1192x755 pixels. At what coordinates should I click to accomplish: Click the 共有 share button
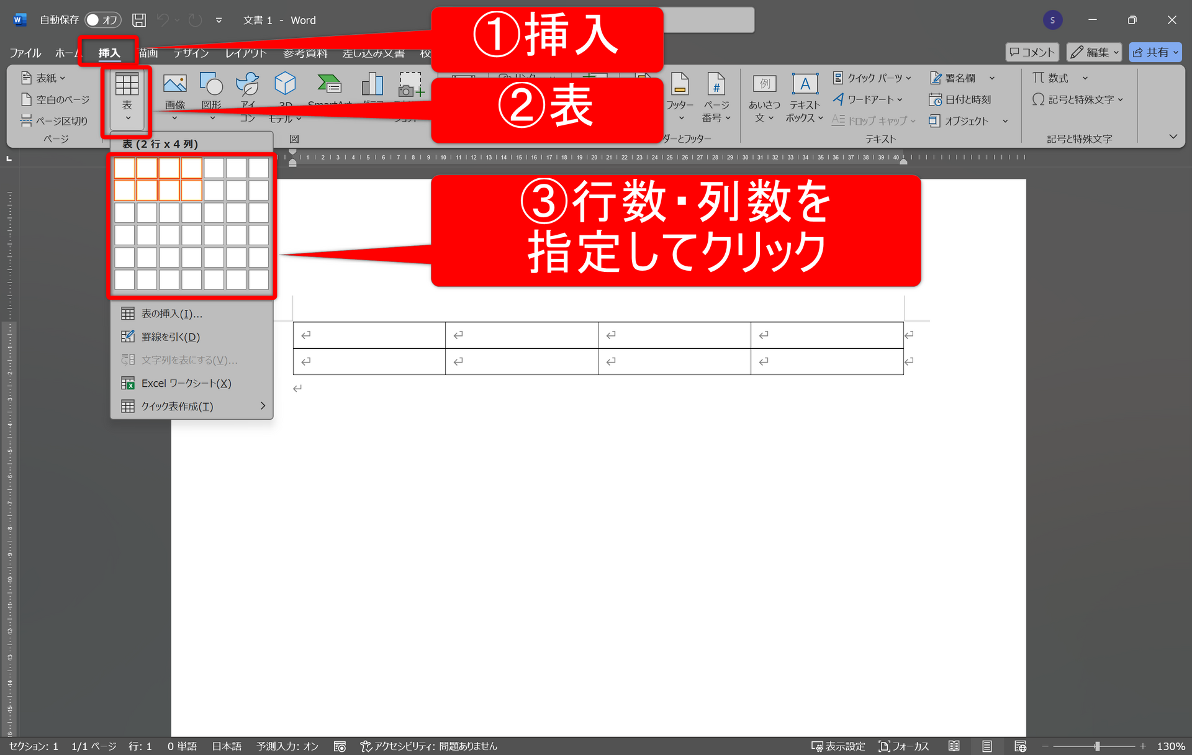1154,52
